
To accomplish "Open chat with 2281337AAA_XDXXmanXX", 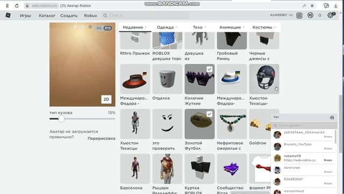I will click(x=304, y=135).
